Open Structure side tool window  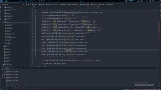1,79
